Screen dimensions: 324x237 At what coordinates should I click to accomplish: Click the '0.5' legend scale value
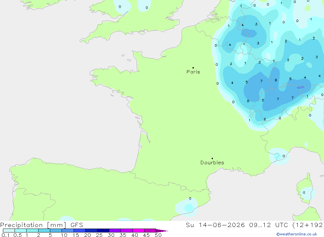(18, 235)
